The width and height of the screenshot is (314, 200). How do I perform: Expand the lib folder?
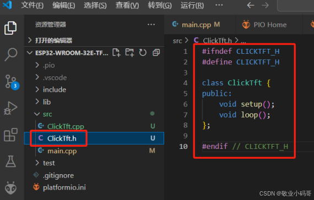[94, 102]
